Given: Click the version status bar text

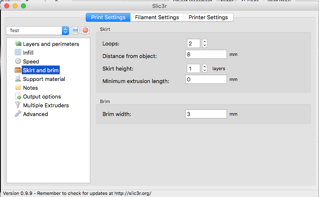Looking at the screenshot, I should pos(77,193).
